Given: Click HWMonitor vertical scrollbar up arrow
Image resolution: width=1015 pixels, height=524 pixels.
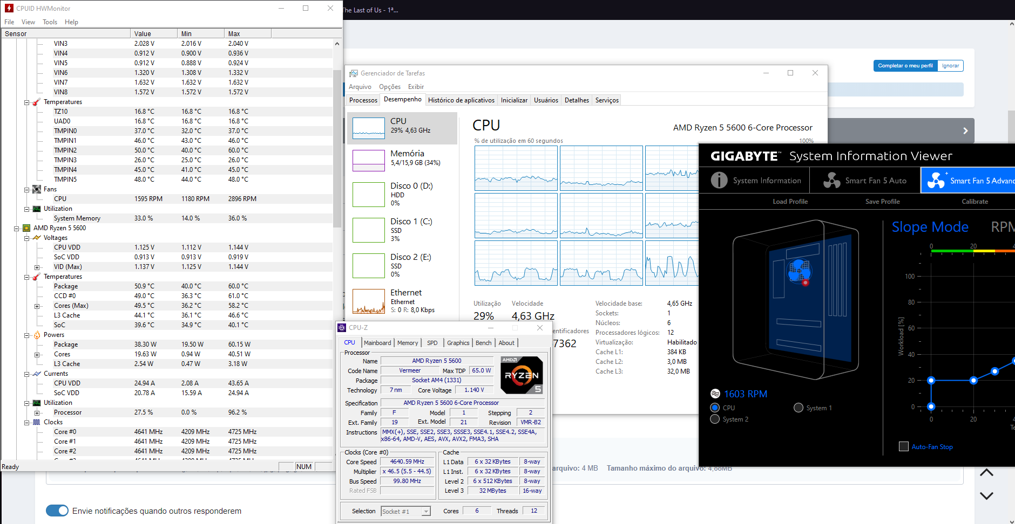Looking at the screenshot, I should click(x=337, y=44).
